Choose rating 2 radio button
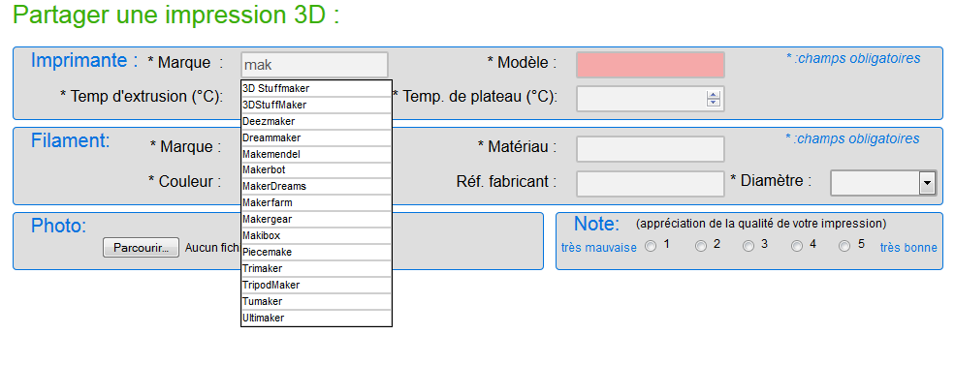Viewport: 955px width, 365px height. click(x=700, y=246)
